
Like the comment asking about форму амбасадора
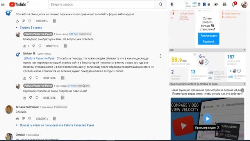pos(17,21)
